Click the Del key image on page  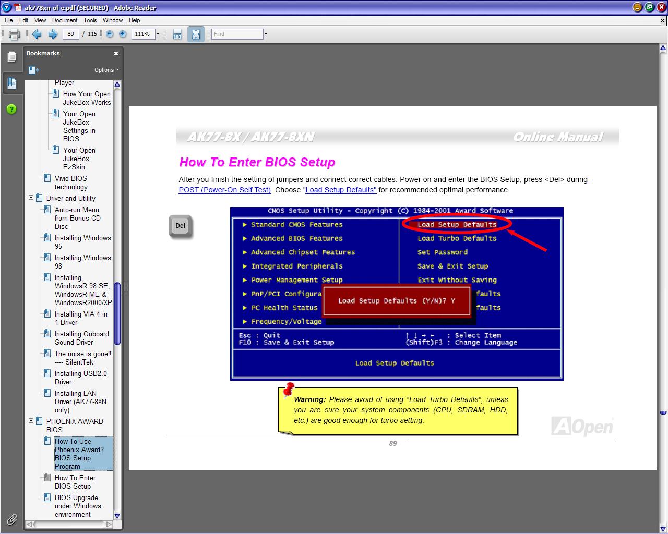click(181, 226)
